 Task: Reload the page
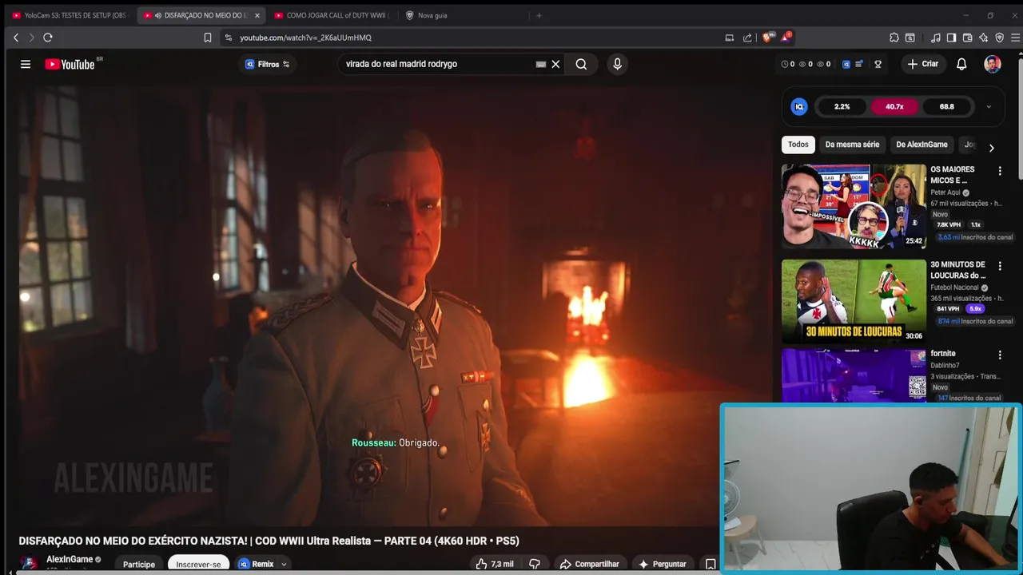[x=48, y=38]
